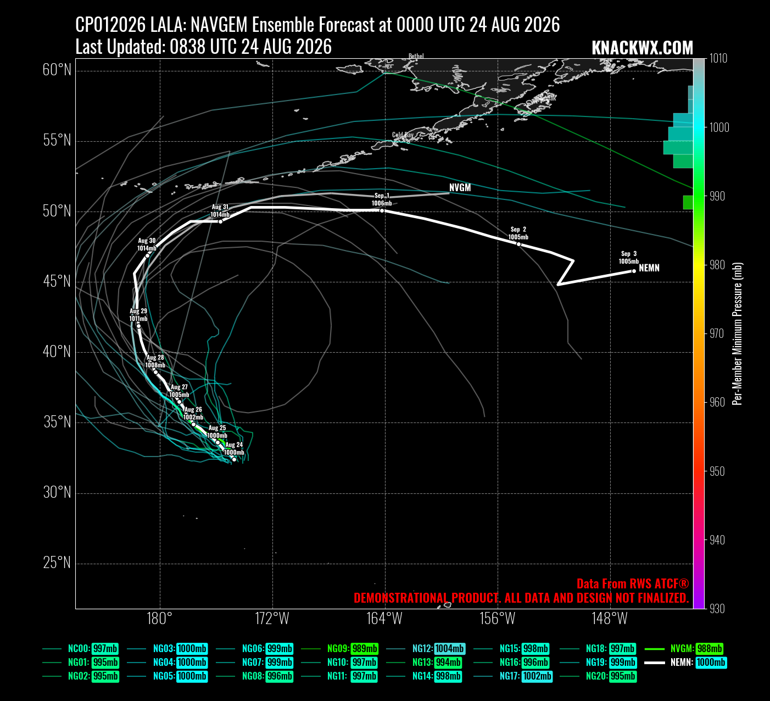Select the NG19 999mb legend entry
770x701 pixels.
coord(598,663)
